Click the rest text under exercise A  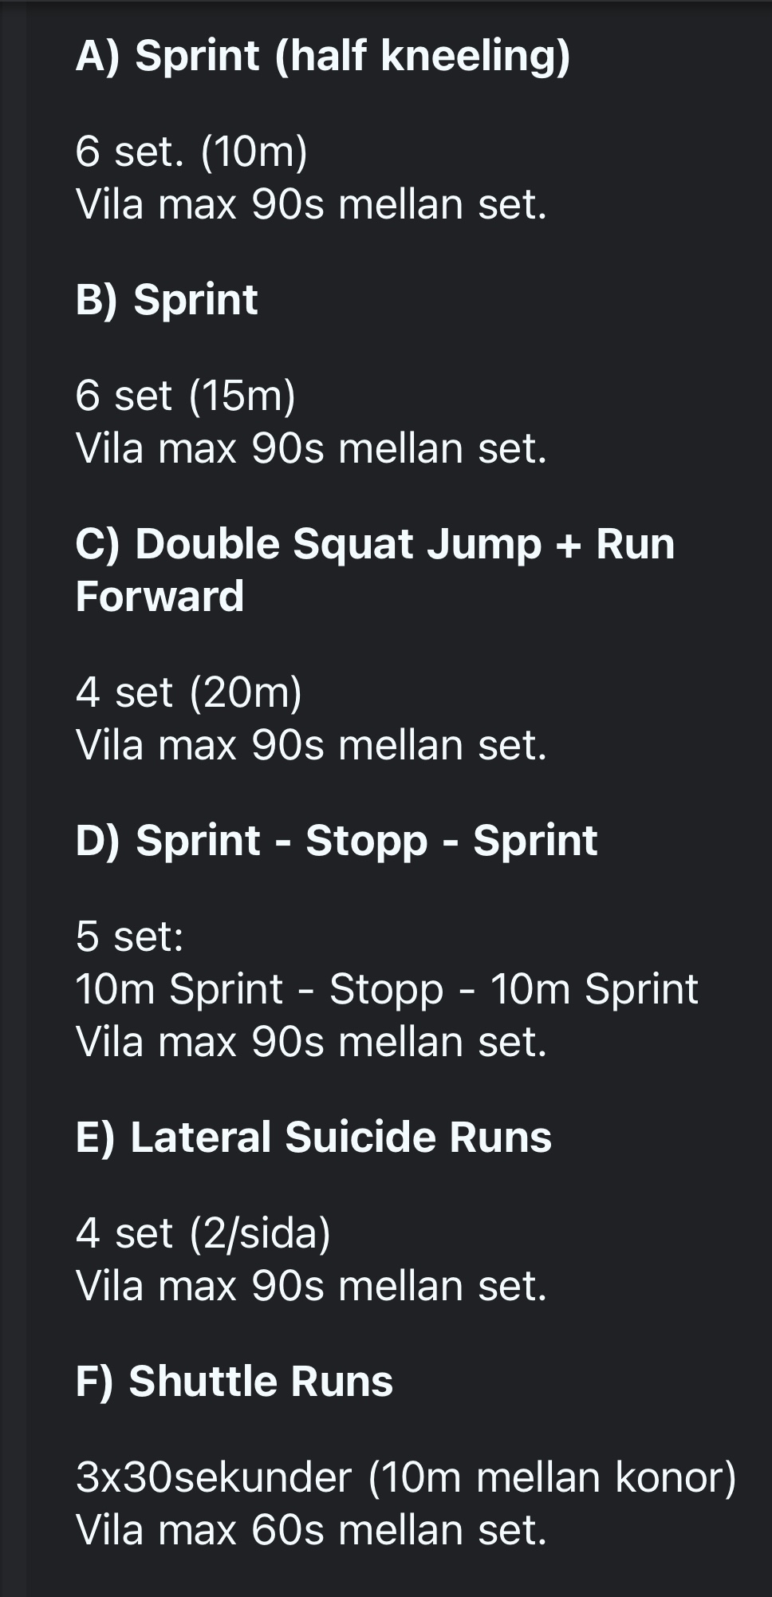[311, 204]
